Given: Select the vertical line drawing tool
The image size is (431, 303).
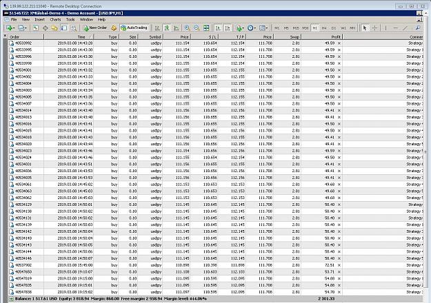Looking at the screenshot, I should tap(385, 28).
